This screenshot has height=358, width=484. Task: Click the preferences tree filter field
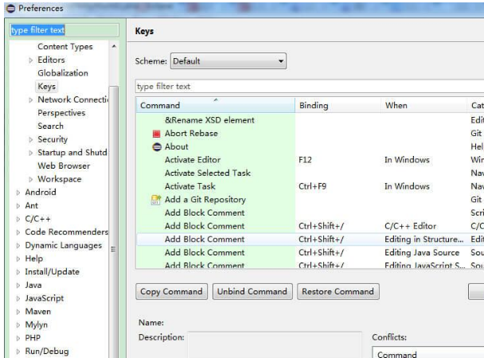pos(62,30)
